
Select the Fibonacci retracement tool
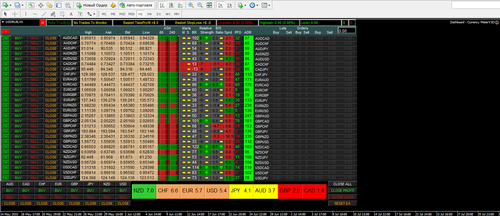[62, 14]
